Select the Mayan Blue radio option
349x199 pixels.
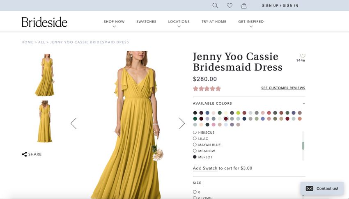point(195,144)
